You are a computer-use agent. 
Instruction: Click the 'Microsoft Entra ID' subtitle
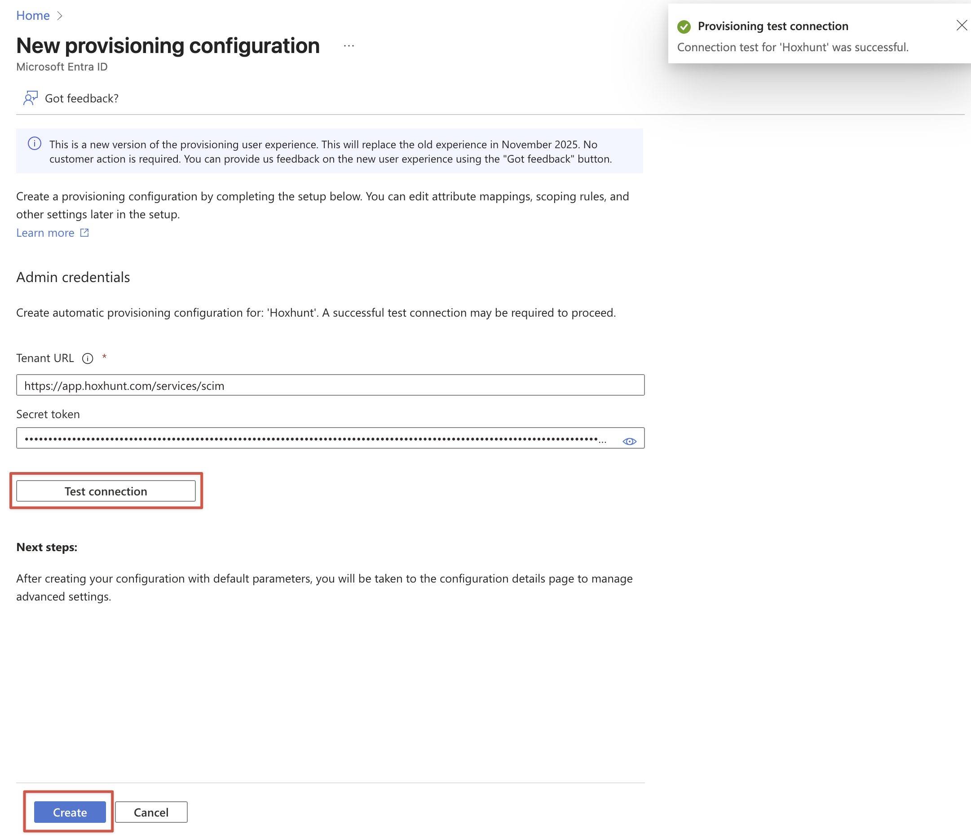coord(62,67)
